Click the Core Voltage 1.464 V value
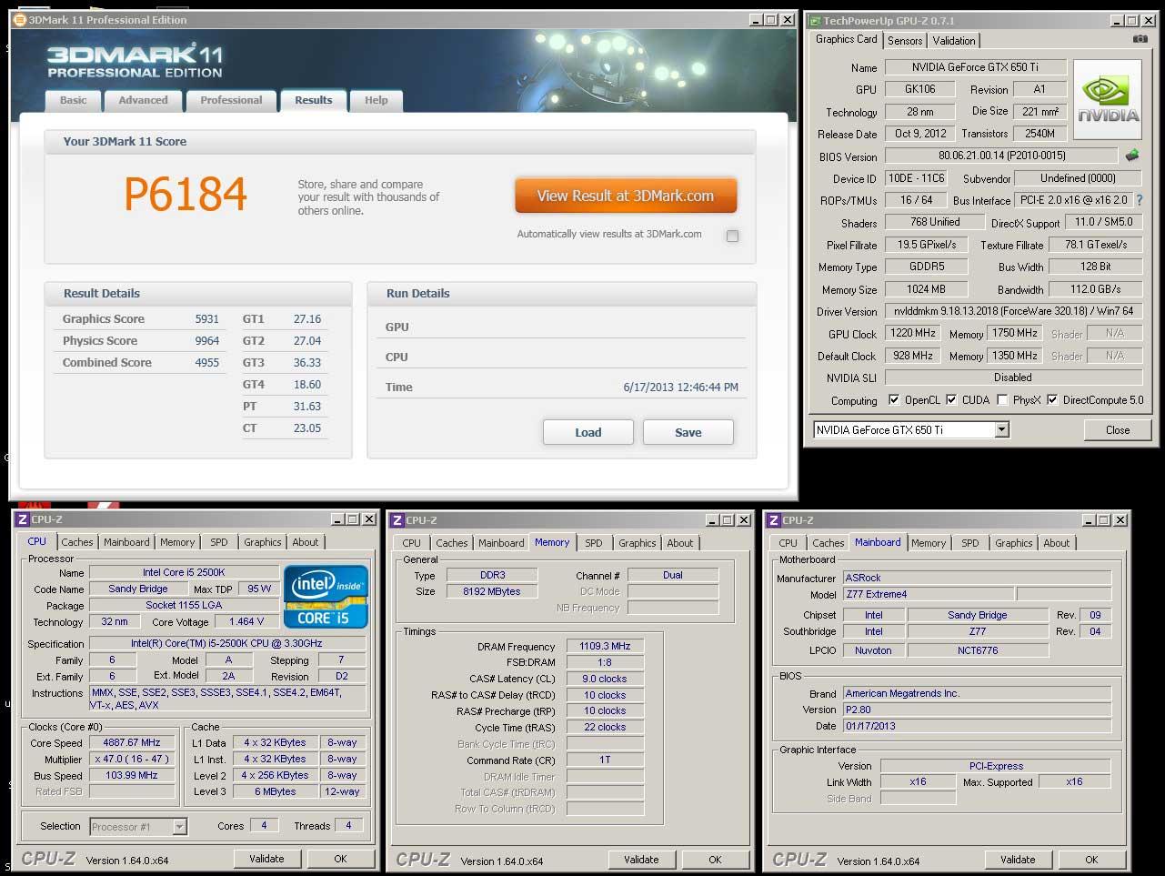This screenshot has height=876, width=1165. point(247,622)
